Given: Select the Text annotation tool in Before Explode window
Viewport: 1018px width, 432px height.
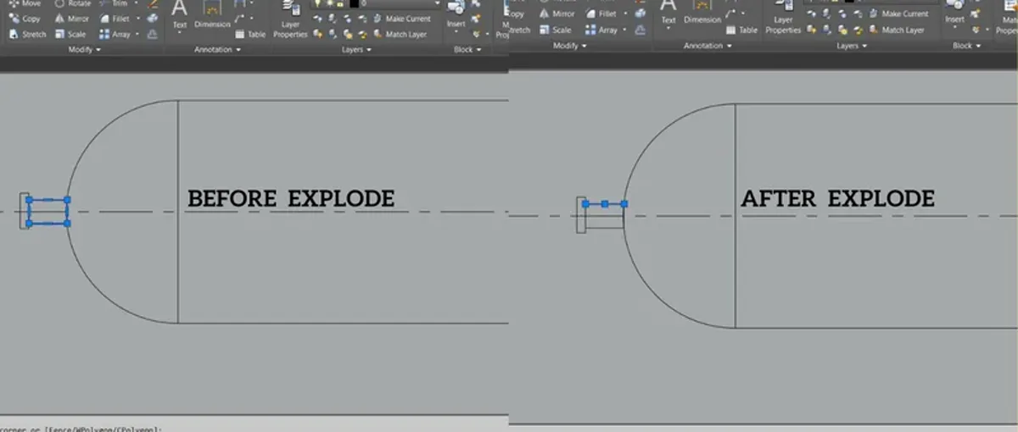Looking at the screenshot, I should coord(180,16).
